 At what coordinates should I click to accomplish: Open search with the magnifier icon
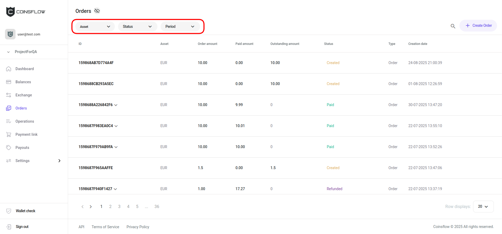tap(453, 26)
